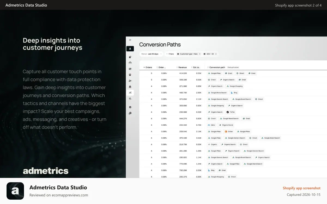The height and width of the screenshot is (204, 327).
Task: Sort by the Revenue column header
Action: coord(181,67)
